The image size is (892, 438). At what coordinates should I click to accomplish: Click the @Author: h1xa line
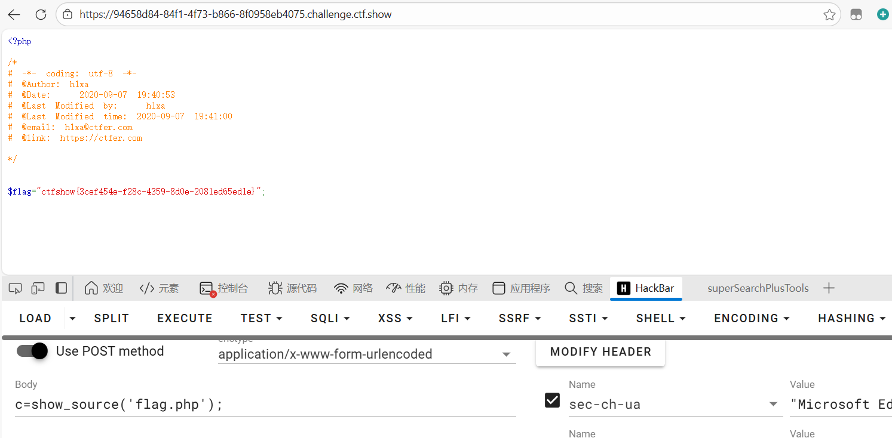[48, 84]
